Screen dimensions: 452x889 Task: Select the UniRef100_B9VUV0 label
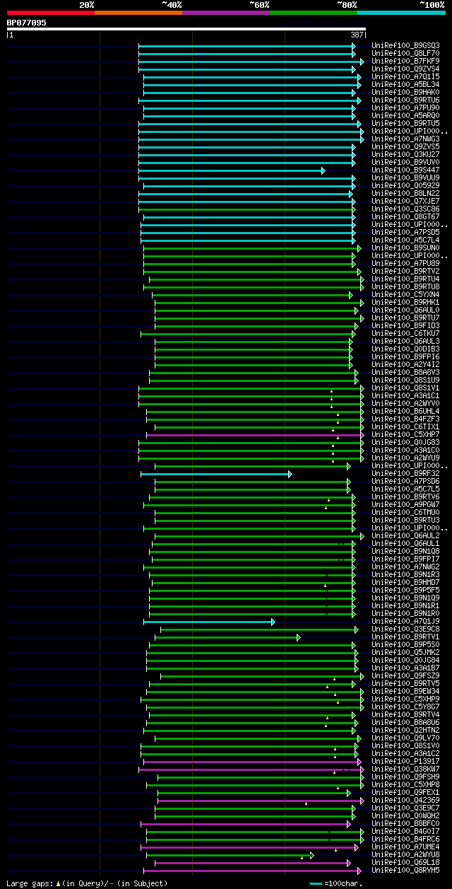(405, 162)
